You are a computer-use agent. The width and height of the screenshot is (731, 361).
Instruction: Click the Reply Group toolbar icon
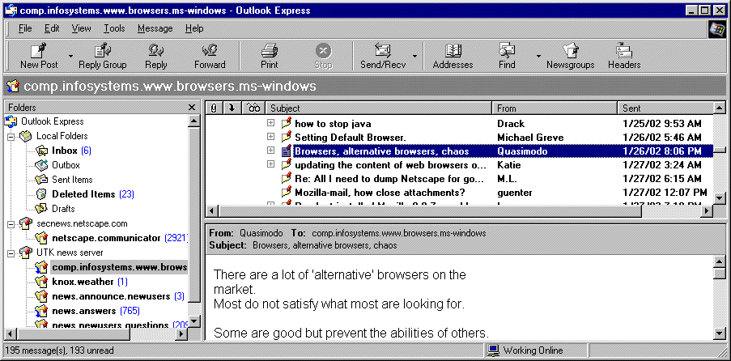[x=102, y=50]
